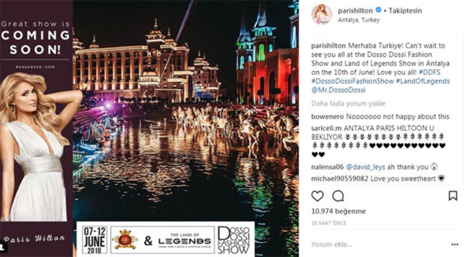Toggle the Takiptesin following status
Viewport: 464px width, 257px height.
pos(405,11)
